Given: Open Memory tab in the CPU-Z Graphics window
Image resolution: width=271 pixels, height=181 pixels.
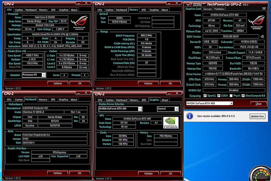Looking at the screenshot, I should click(134, 100).
